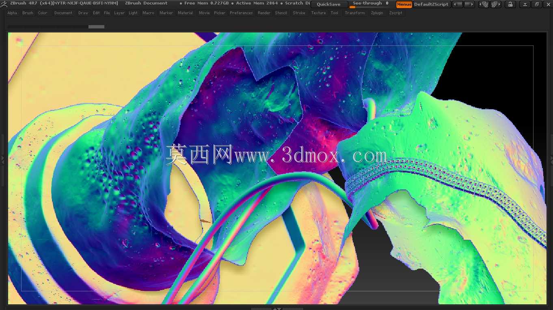Screen dimensions: 553x310
Task: Open the Tool menu
Action: coord(334,13)
